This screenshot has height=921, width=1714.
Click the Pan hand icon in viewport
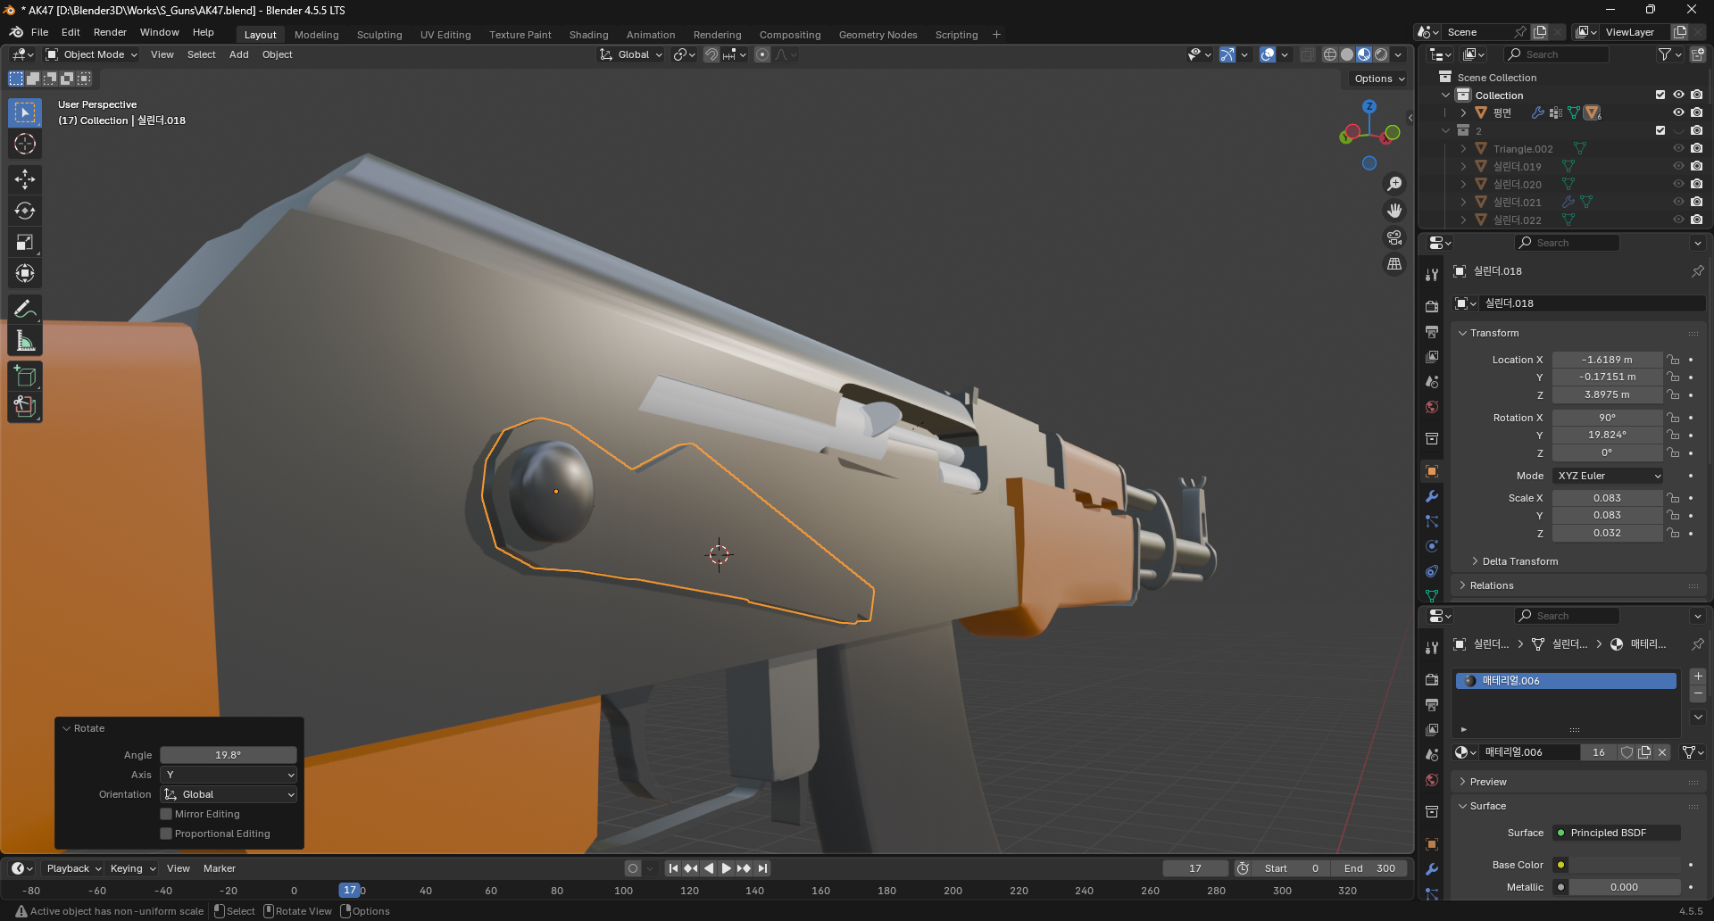pos(1394,211)
